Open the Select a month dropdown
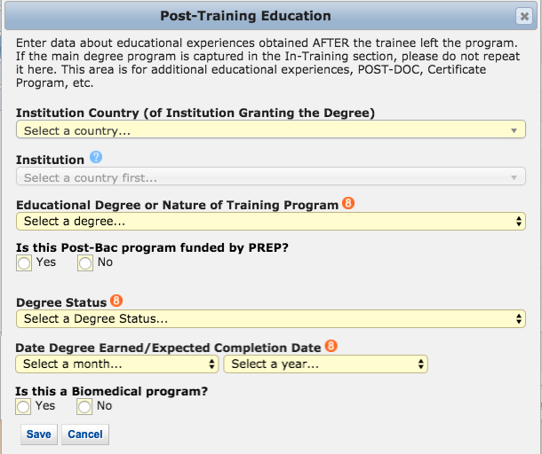 [117, 364]
